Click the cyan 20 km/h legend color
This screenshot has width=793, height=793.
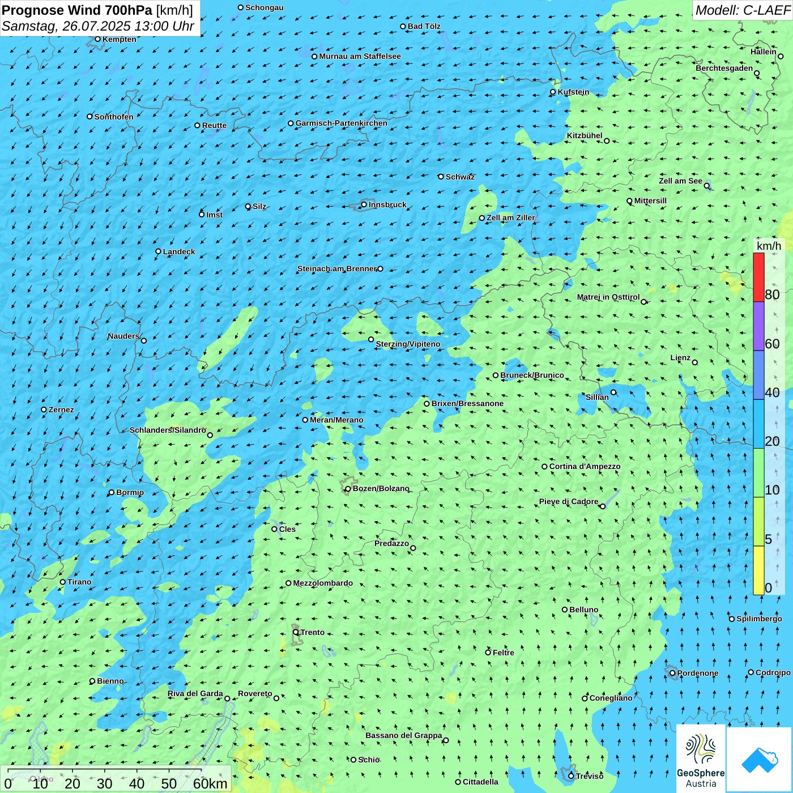point(758,424)
